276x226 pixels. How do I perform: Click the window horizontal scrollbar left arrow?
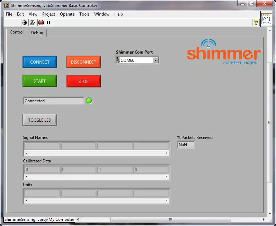78,219
